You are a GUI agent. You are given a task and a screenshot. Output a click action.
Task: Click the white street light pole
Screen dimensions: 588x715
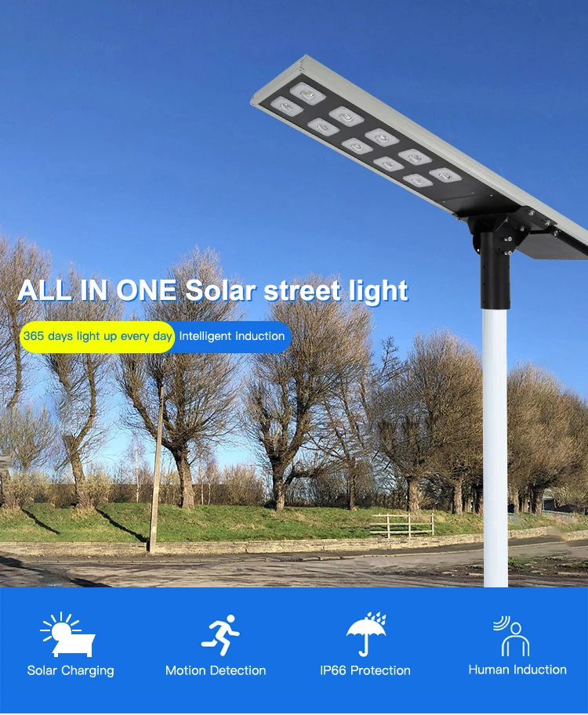(x=495, y=447)
